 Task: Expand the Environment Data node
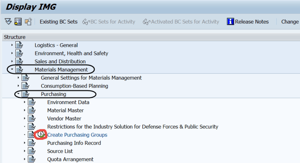(25, 102)
